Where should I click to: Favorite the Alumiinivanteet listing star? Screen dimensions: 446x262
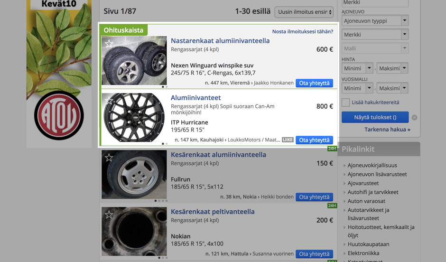tap(109, 101)
